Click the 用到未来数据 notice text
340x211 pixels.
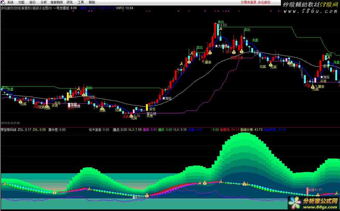pyautogui.click(x=10, y=123)
